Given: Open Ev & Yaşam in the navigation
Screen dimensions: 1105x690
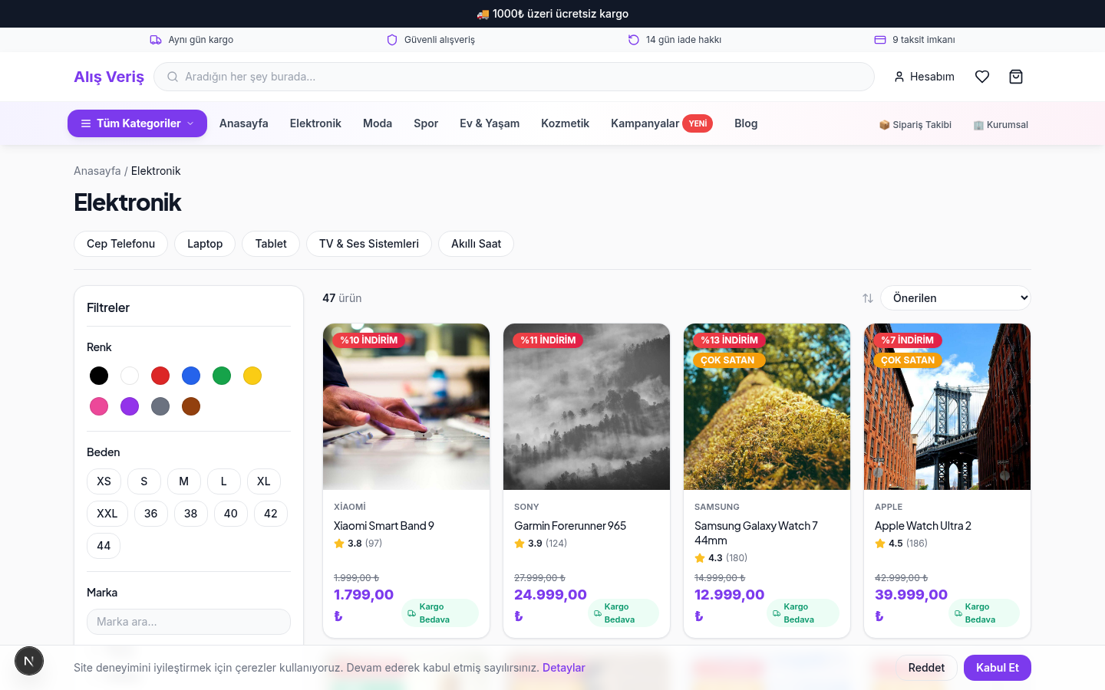Looking at the screenshot, I should click(x=490, y=123).
